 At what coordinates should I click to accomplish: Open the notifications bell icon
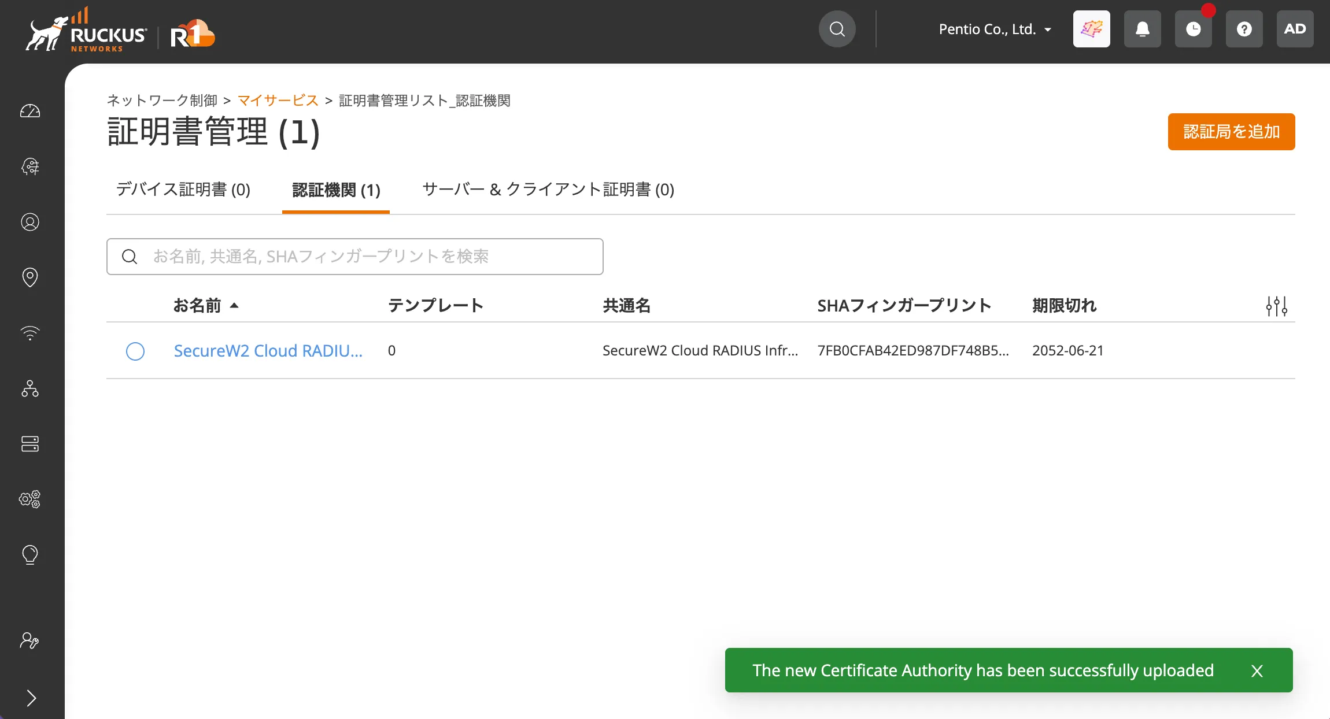coord(1142,29)
